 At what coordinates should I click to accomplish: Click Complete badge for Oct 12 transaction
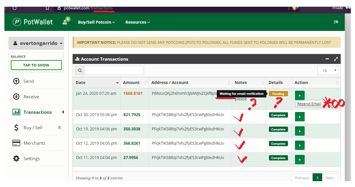[278, 144]
